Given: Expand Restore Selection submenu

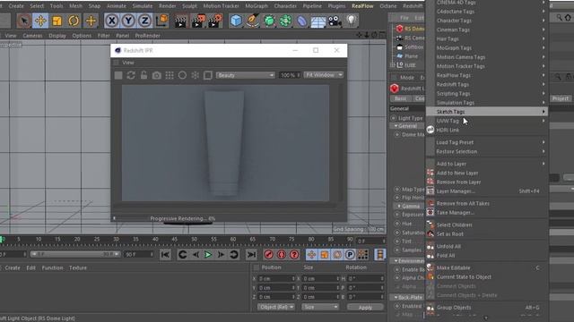Looking at the screenshot, I should coord(486,151).
